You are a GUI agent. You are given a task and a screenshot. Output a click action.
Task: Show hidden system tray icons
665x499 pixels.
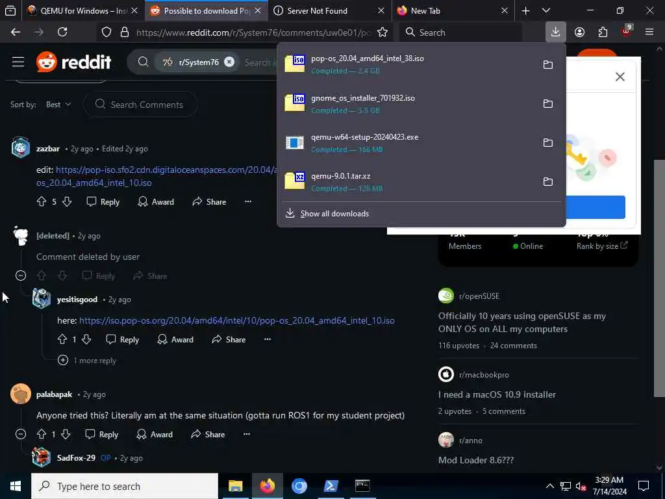(549, 486)
